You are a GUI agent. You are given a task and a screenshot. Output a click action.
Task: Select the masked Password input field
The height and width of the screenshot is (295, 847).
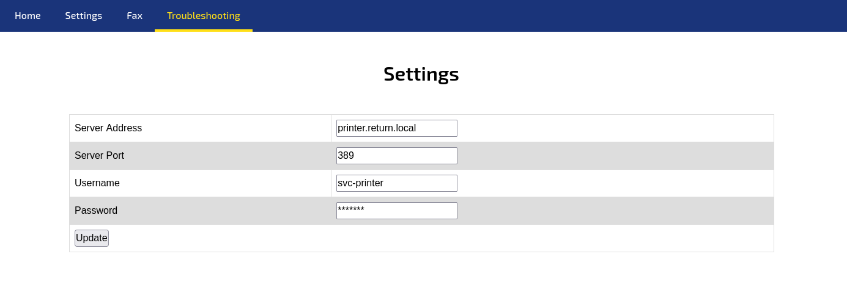click(397, 211)
